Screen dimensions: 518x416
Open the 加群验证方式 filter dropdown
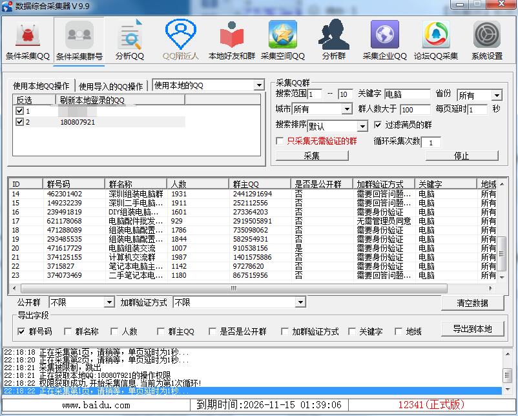pyautogui.click(x=300, y=302)
